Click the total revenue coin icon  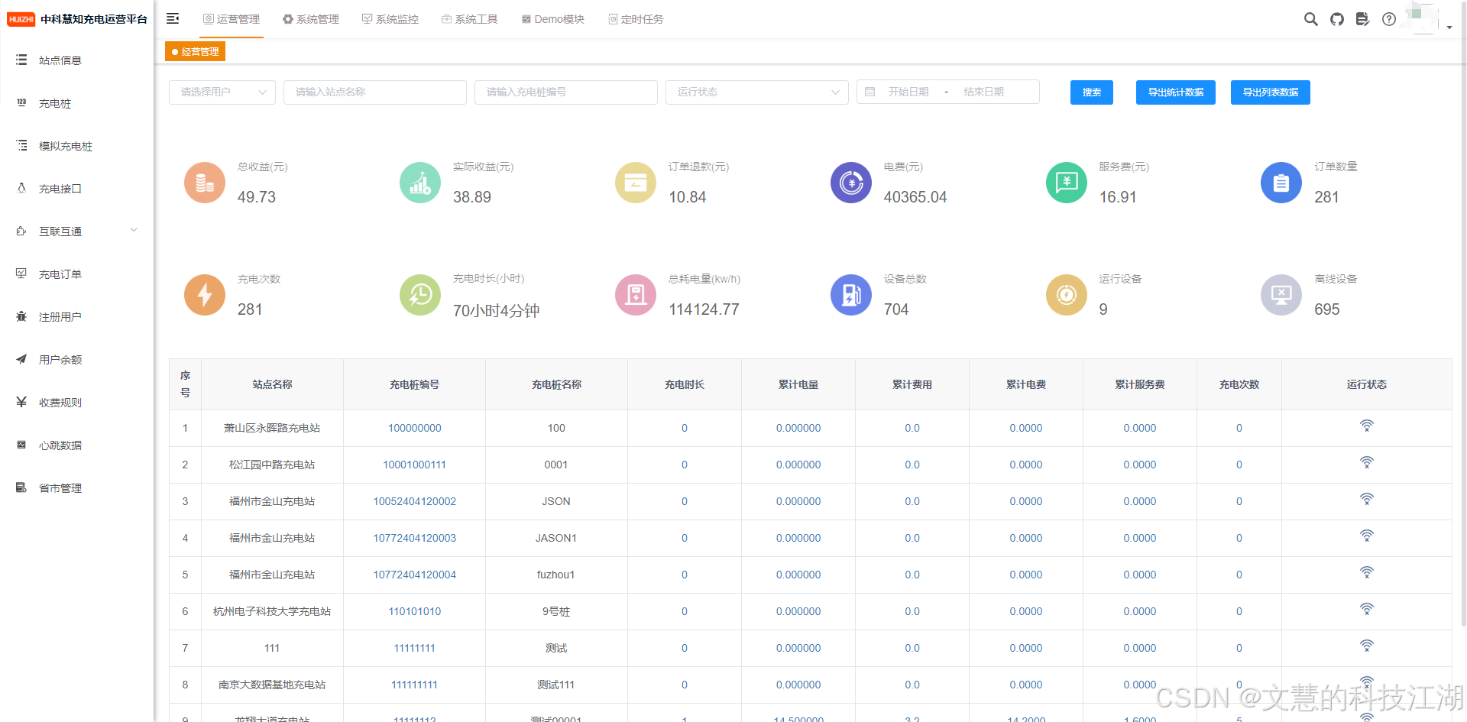pyautogui.click(x=204, y=183)
